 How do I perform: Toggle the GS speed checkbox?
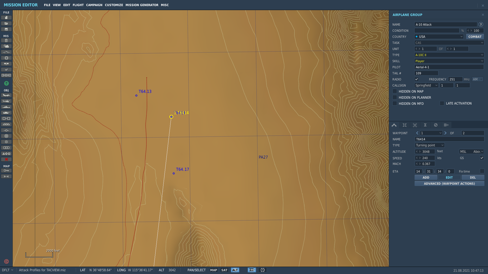pyautogui.click(x=482, y=158)
